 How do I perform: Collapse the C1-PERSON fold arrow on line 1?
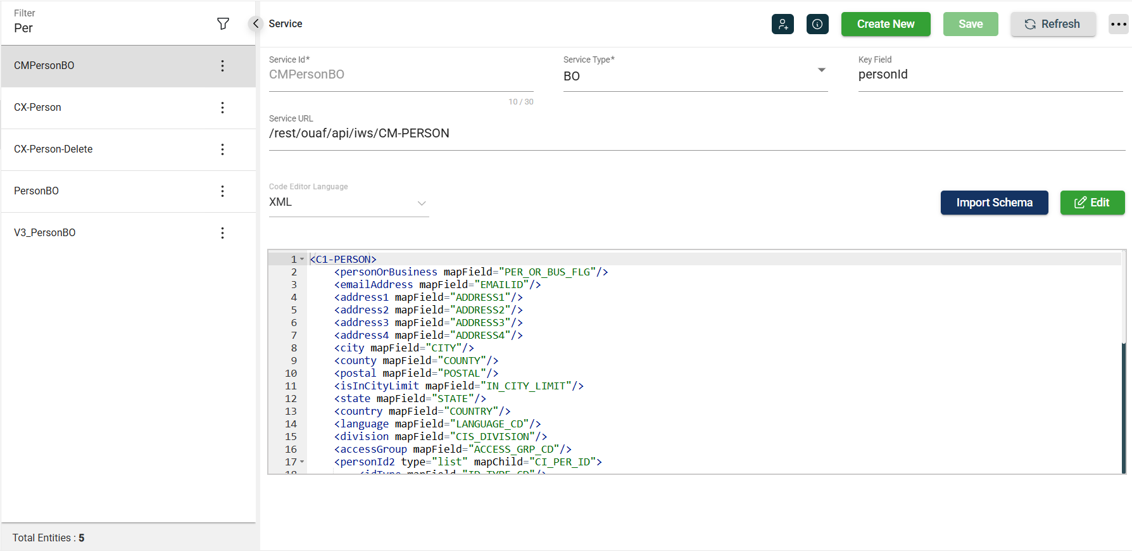(x=302, y=259)
